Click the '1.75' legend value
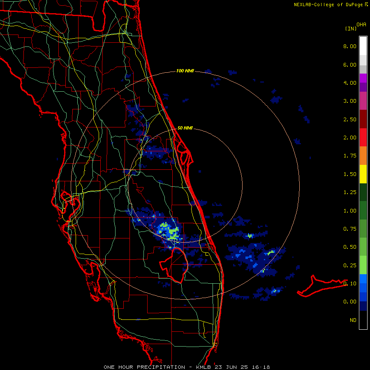 350,156
